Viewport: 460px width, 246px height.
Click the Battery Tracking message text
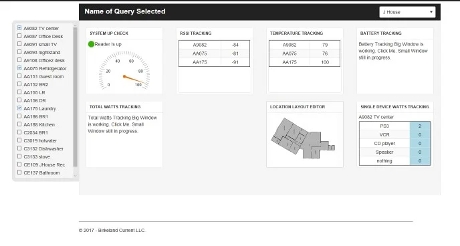click(393, 51)
